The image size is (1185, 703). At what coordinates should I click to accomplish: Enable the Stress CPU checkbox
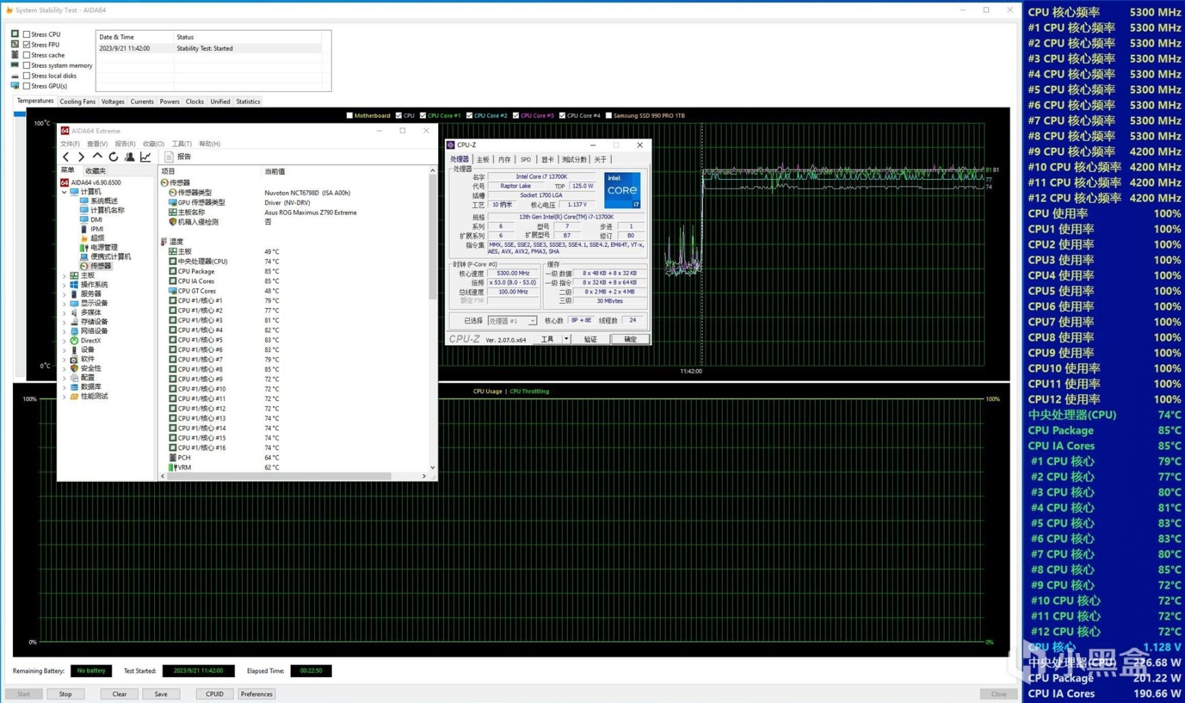27,34
